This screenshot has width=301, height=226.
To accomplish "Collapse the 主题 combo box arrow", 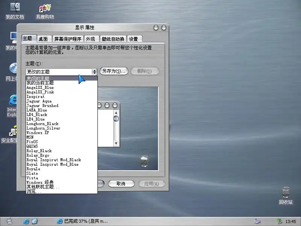I will 94,72.
